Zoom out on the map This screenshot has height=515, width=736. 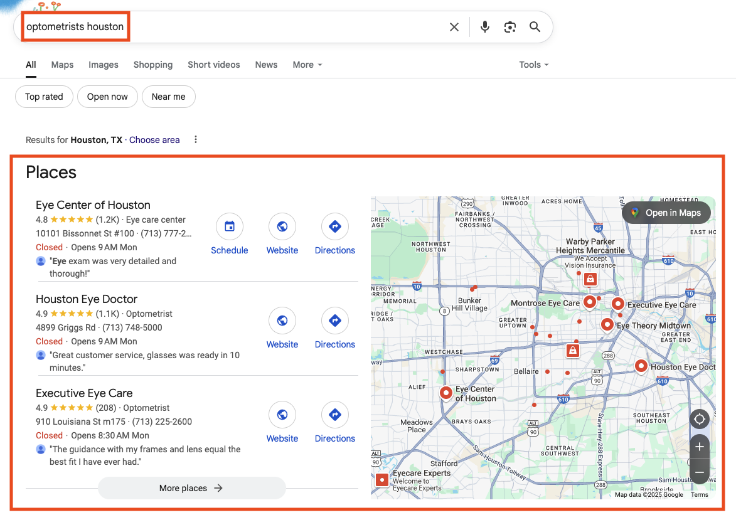[x=700, y=472]
